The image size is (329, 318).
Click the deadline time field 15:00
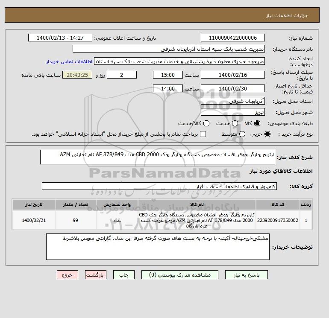coord(168,75)
